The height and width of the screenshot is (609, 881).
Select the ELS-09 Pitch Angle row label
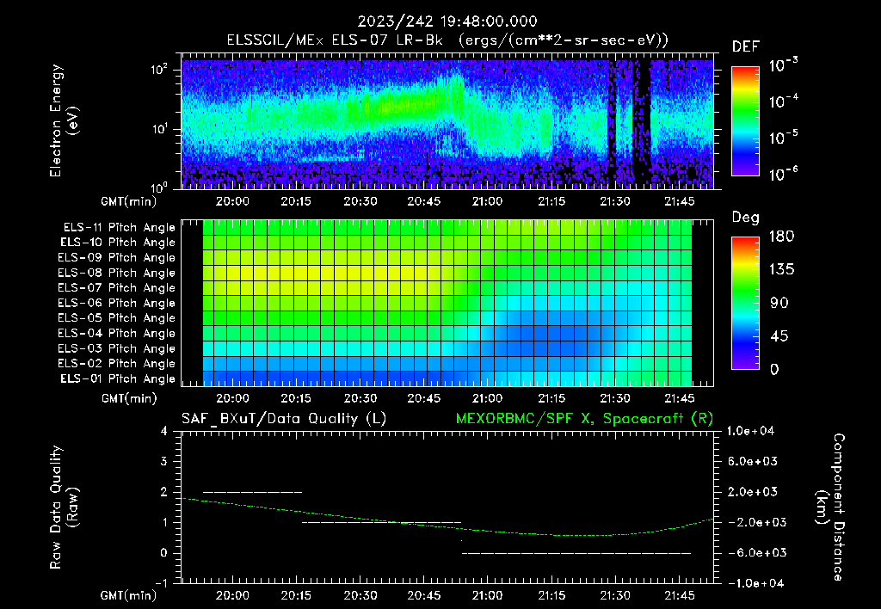point(116,258)
